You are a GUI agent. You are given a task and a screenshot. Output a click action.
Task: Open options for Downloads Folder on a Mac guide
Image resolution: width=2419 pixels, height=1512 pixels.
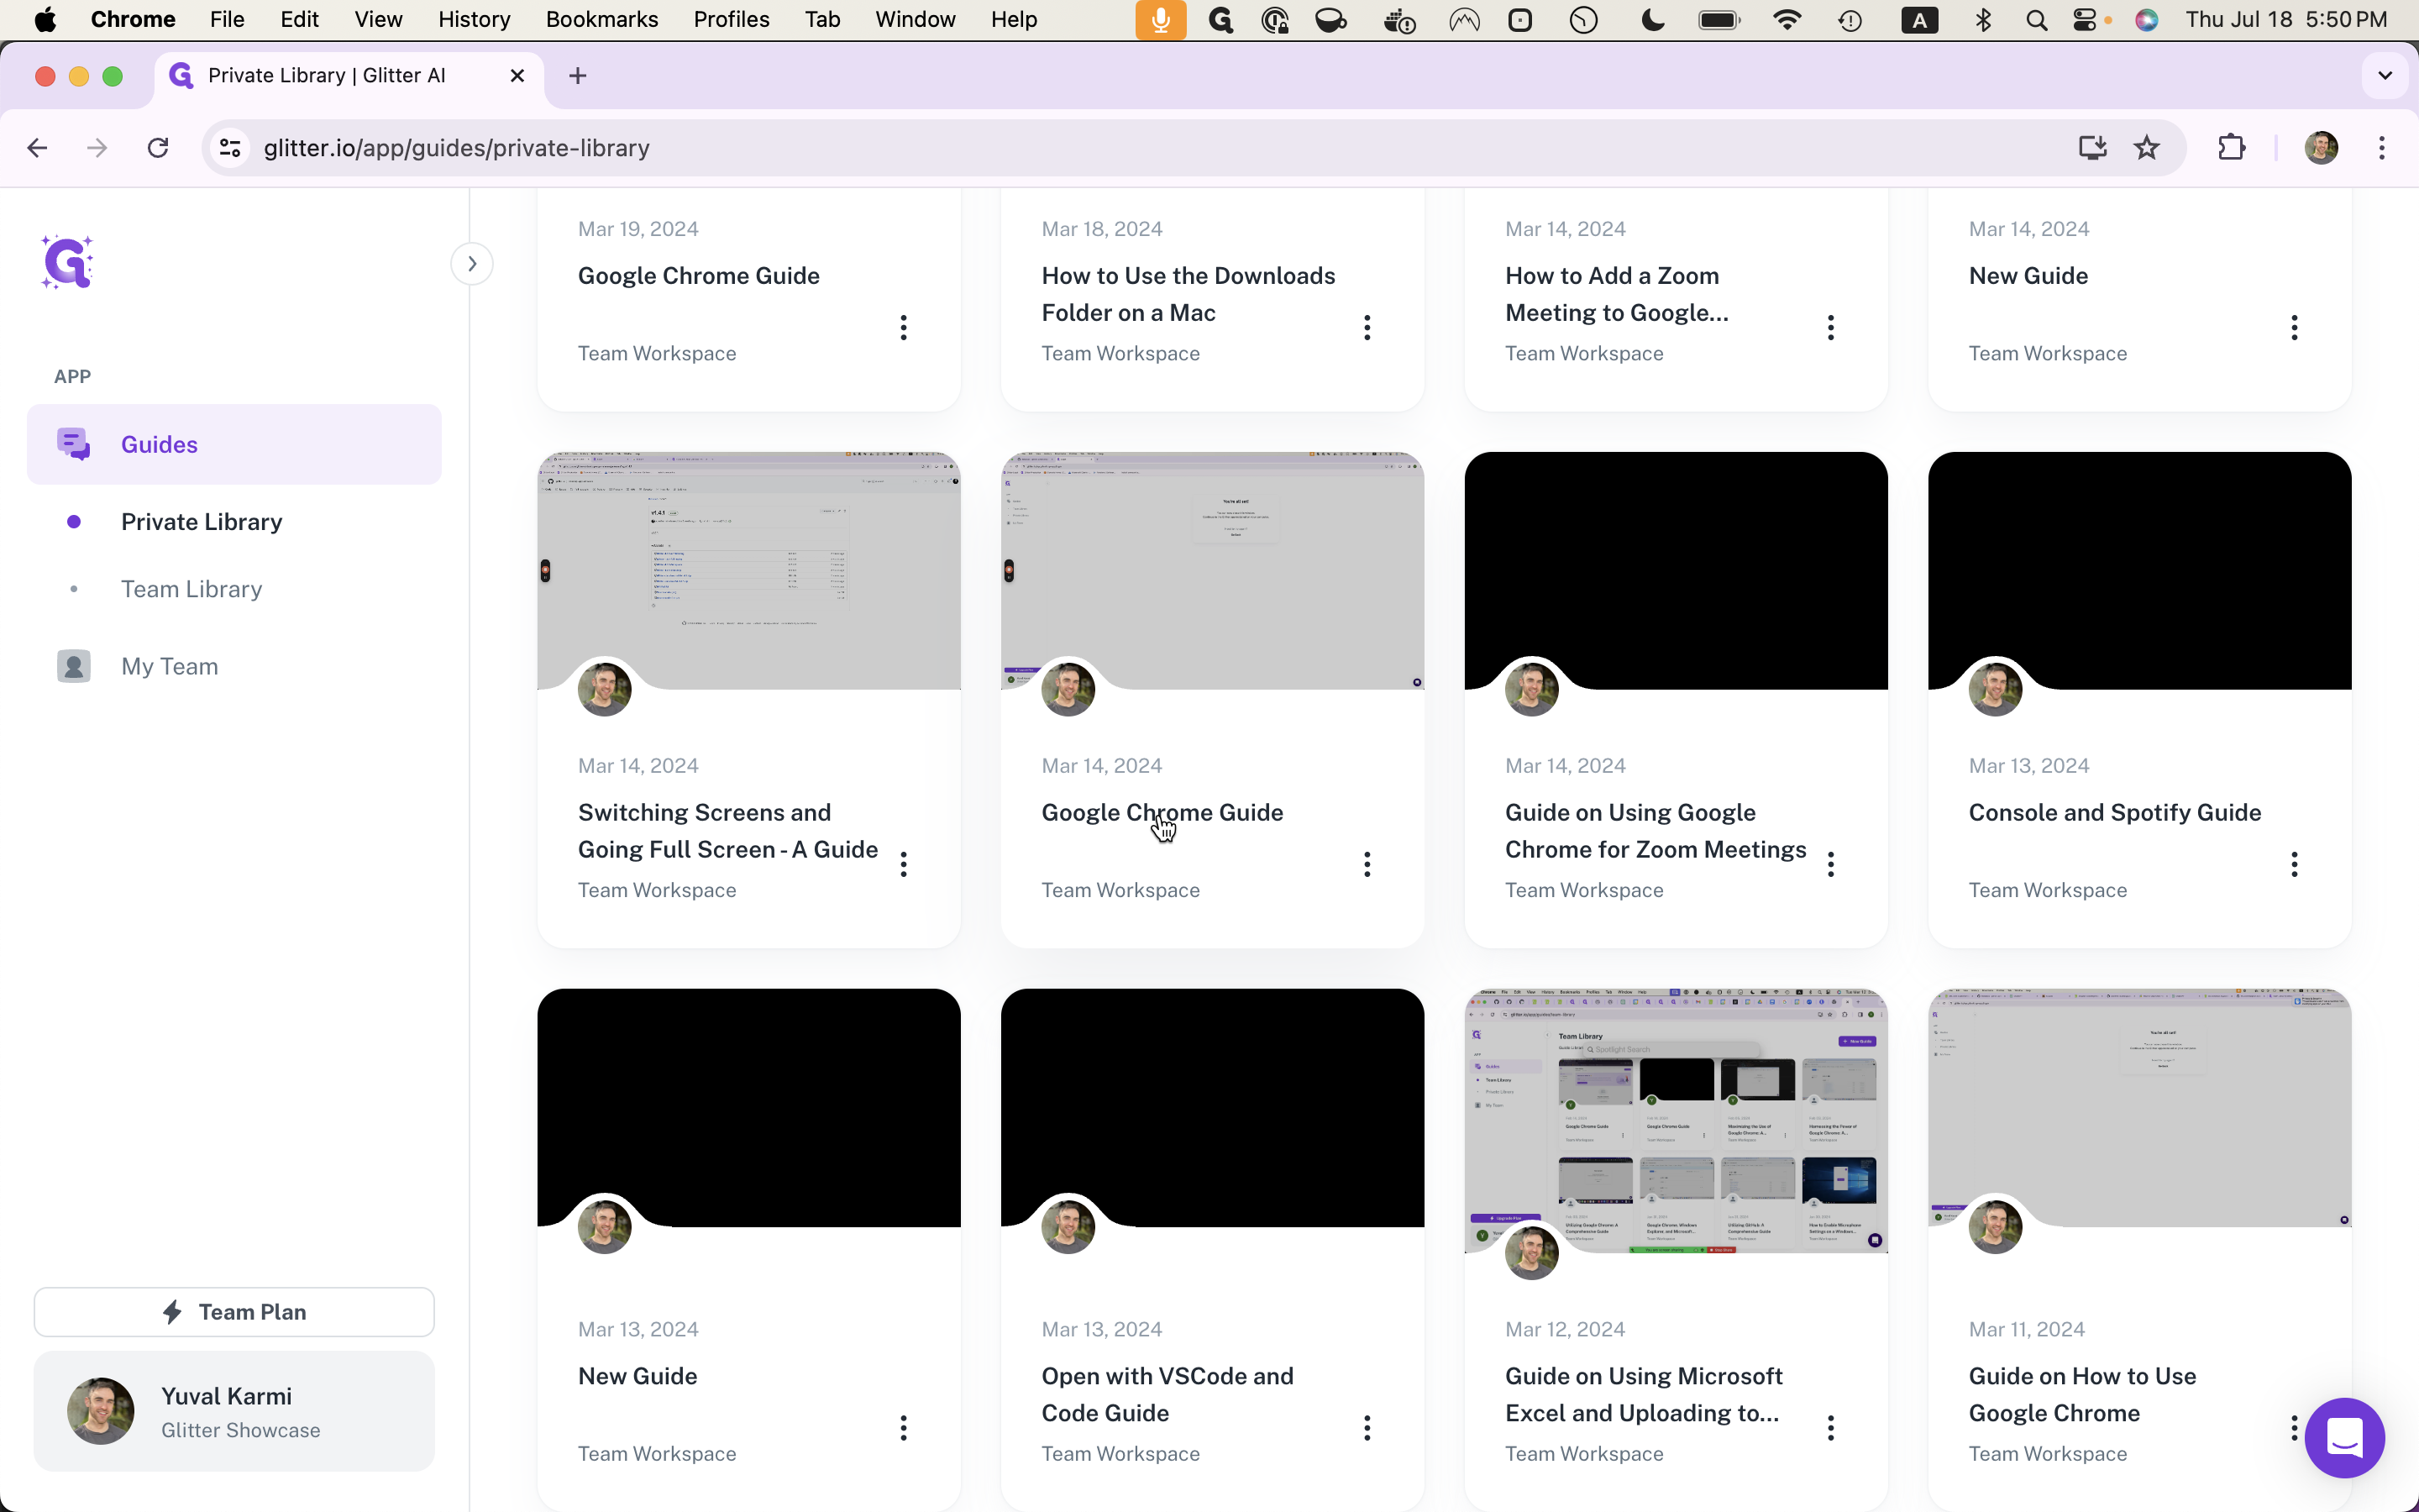[x=1367, y=328]
